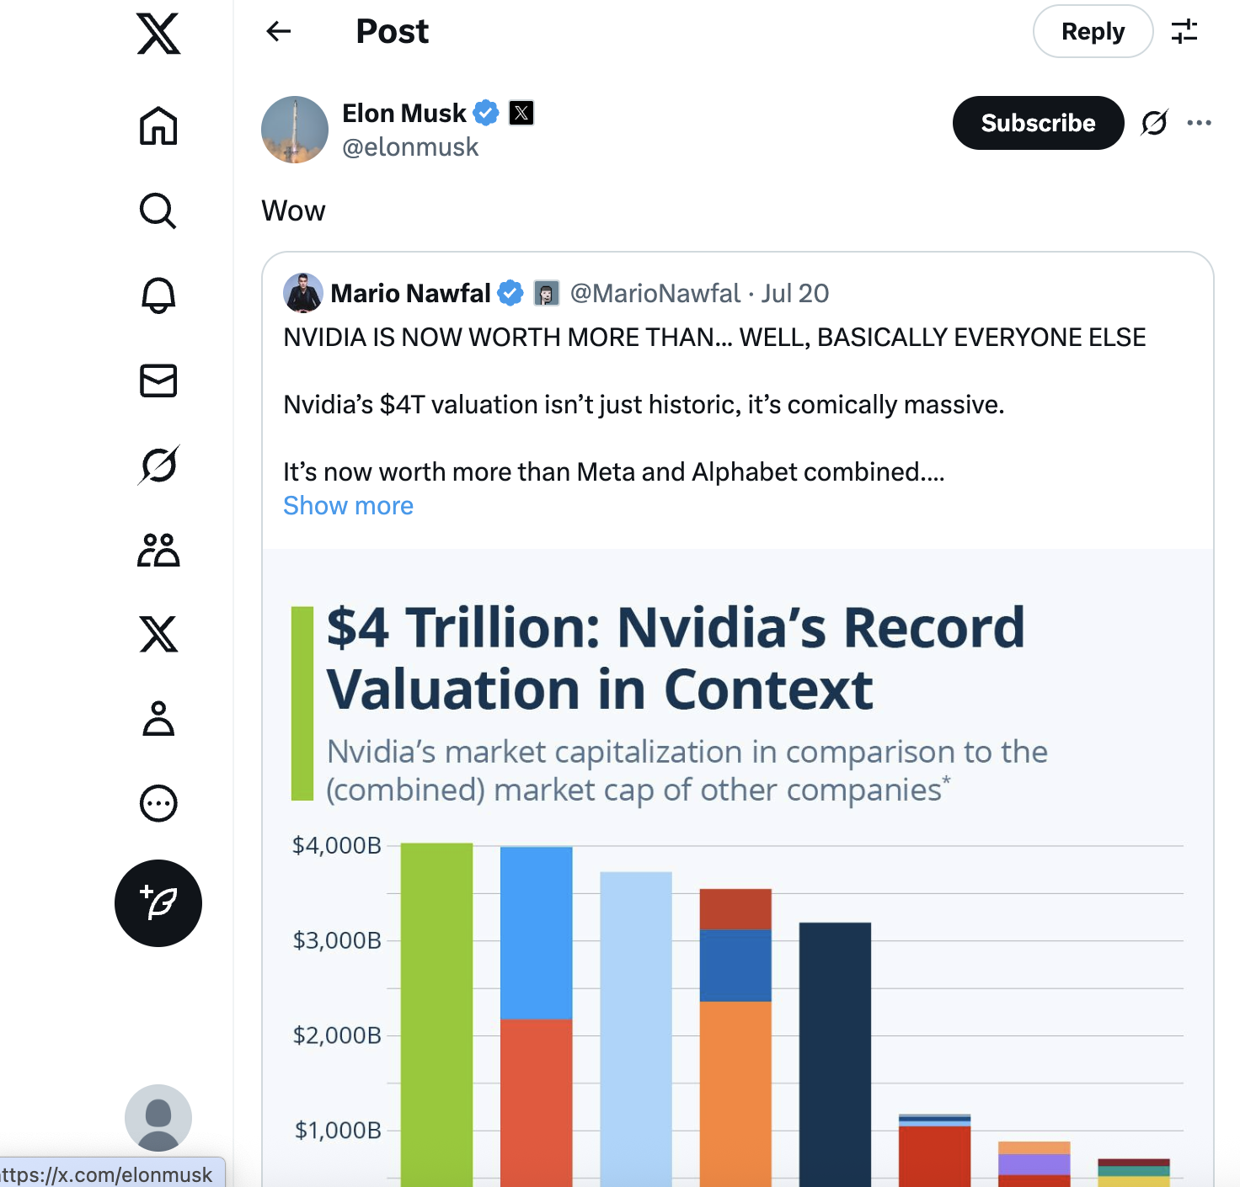1240x1187 pixels.
Task: Open the @MarioNawfal handle link
Action: click(655, 293)
